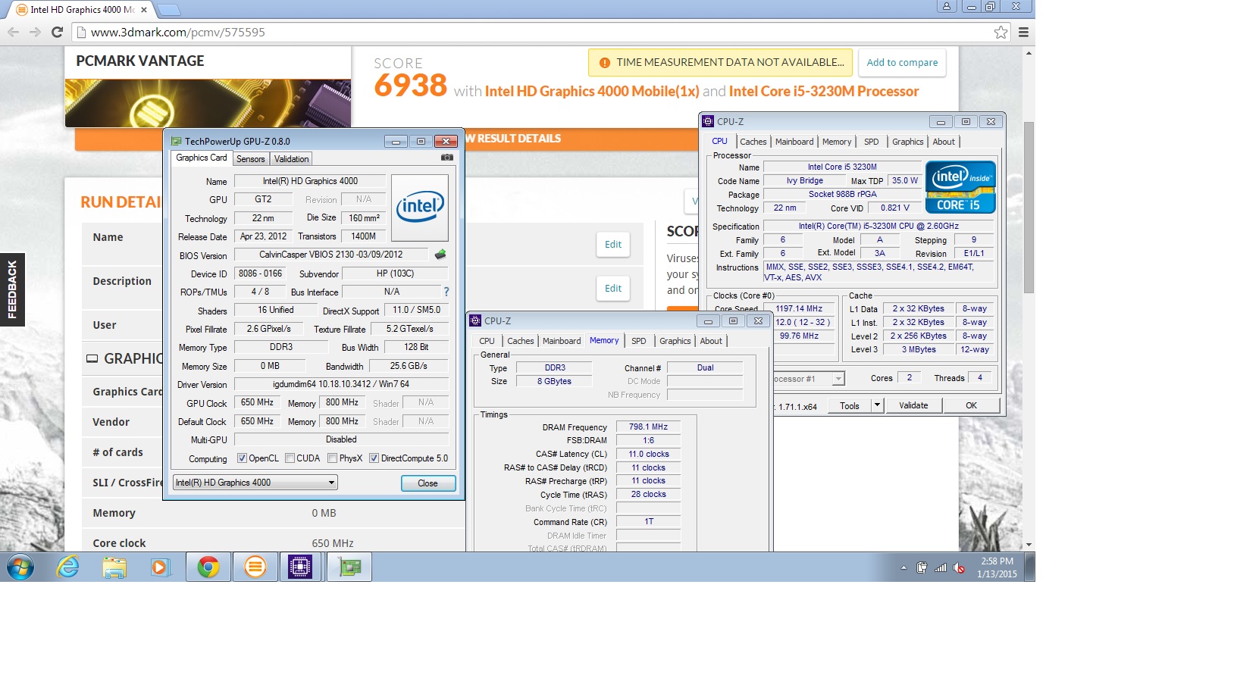Click title icon of CPU-Z Memory window

click(x=475, y=320)
